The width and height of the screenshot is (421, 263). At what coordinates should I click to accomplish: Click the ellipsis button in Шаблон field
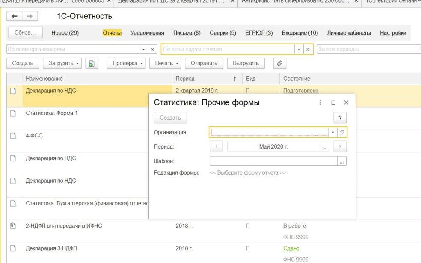341,161
